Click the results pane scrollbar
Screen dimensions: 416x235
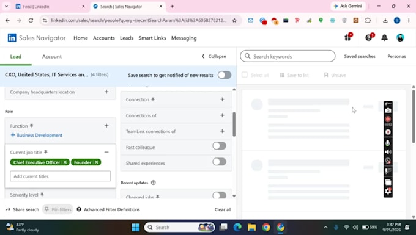(x=414, y=117)
